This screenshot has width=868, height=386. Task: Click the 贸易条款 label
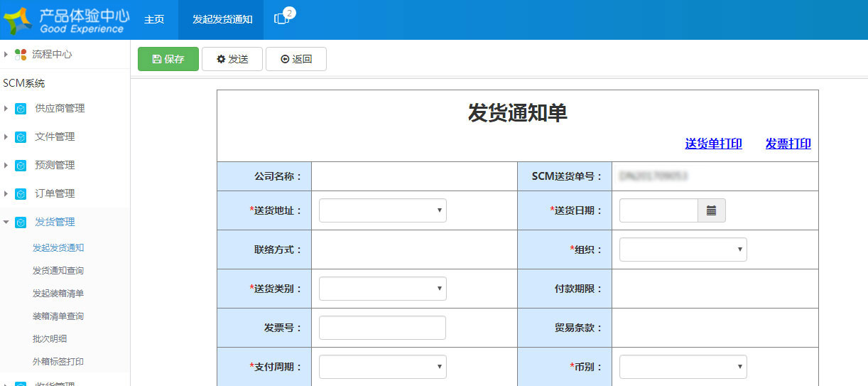tap(578, 328)
